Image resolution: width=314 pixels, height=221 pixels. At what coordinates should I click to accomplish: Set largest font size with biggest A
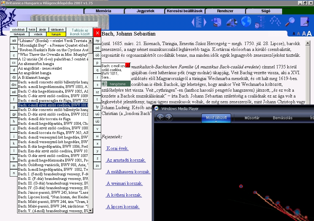309,33
